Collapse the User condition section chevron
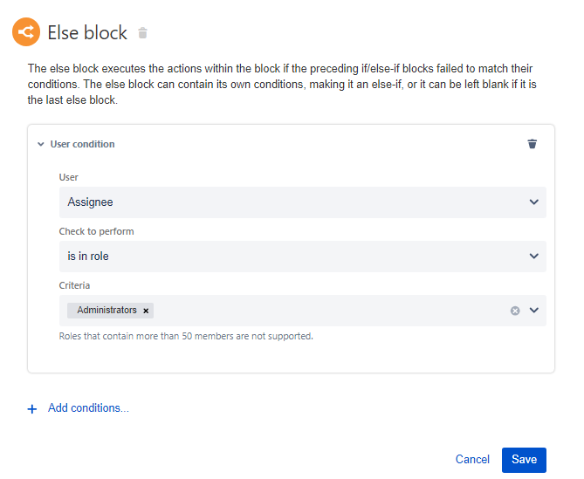Viewport: 584px width, 479px height. (41, 144)
